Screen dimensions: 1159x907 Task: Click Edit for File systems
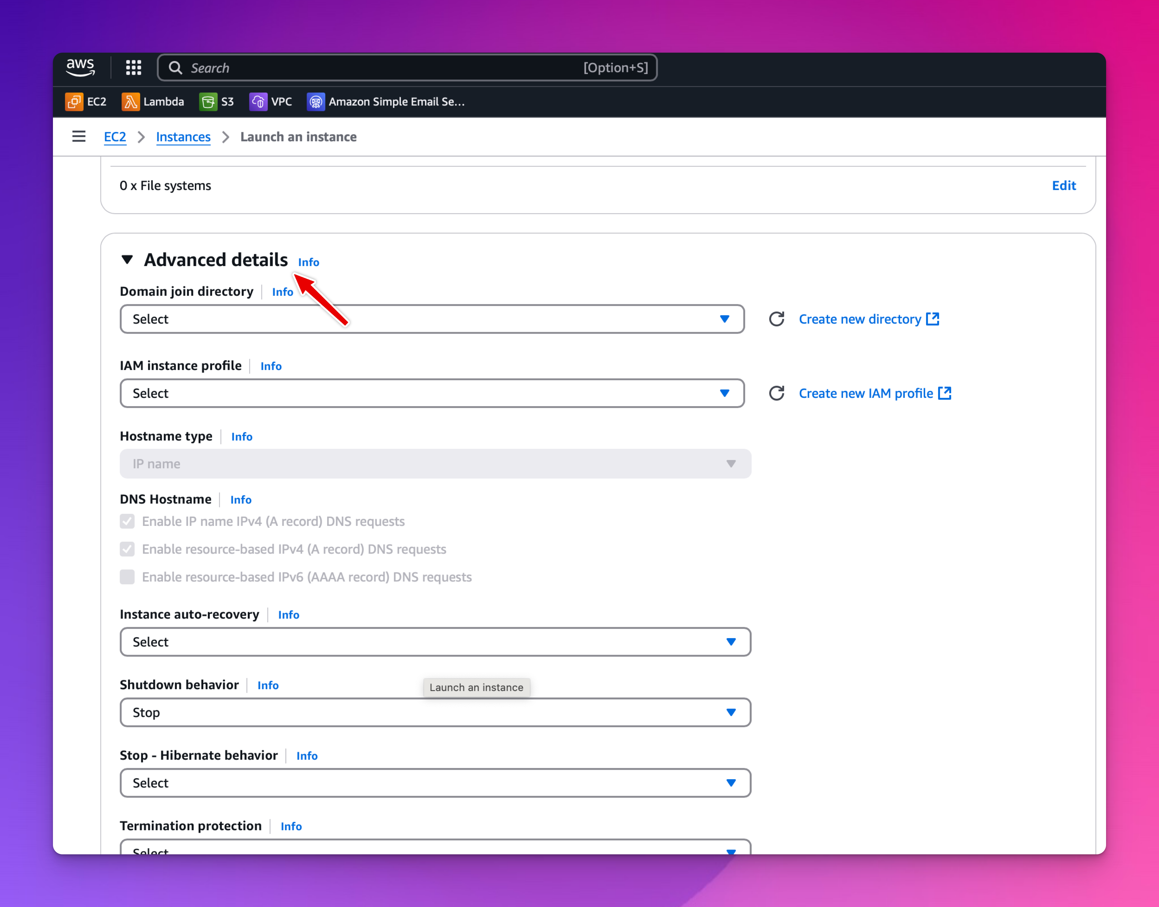click(x=1064, y=186)
